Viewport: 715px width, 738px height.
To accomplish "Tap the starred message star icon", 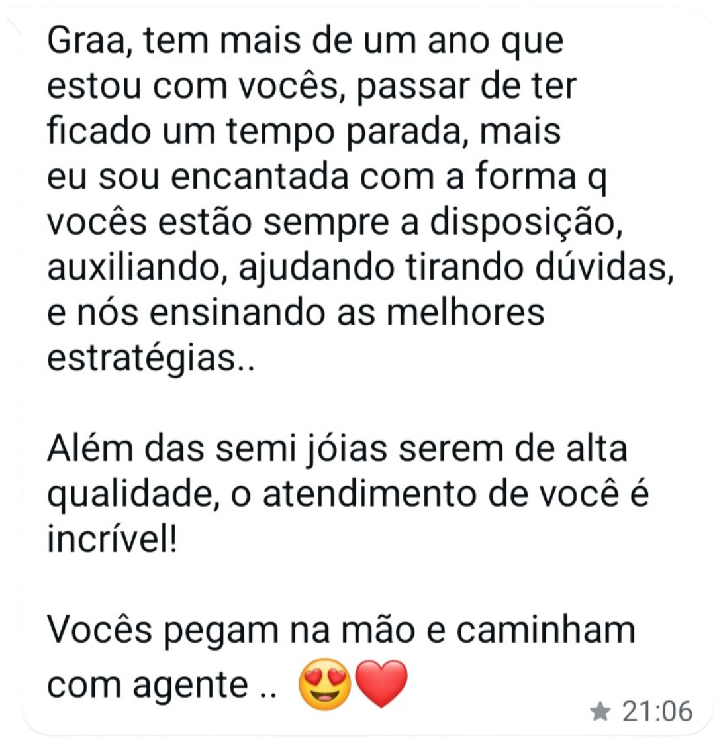I will 600,712.
